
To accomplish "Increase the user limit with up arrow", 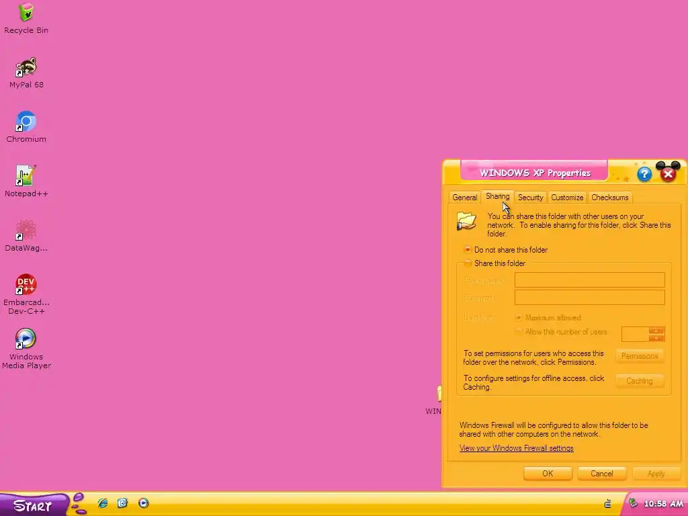I will pos(656,331).
